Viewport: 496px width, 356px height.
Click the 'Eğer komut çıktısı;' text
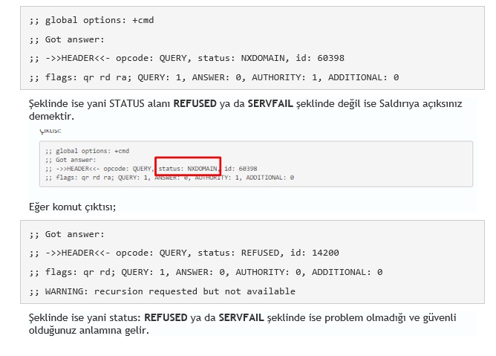[73, 207]
